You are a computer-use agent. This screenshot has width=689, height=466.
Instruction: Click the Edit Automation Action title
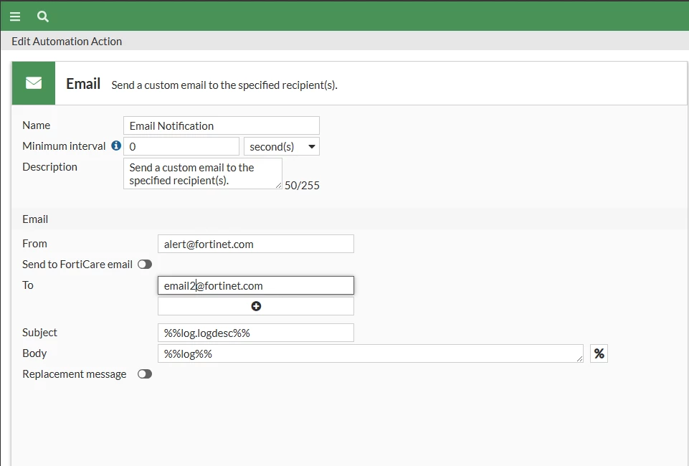(x=67, y=42)
